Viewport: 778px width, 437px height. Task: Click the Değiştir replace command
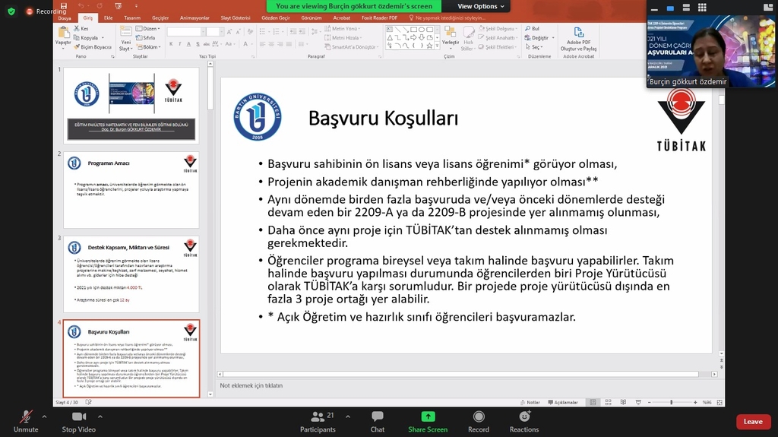coord(539,38)
